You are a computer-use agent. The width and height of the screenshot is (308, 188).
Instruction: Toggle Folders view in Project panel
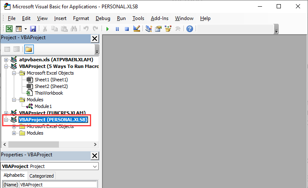pos(29,49)
